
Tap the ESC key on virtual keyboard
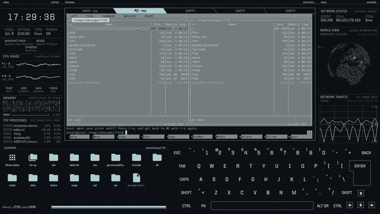click(177, 153)
